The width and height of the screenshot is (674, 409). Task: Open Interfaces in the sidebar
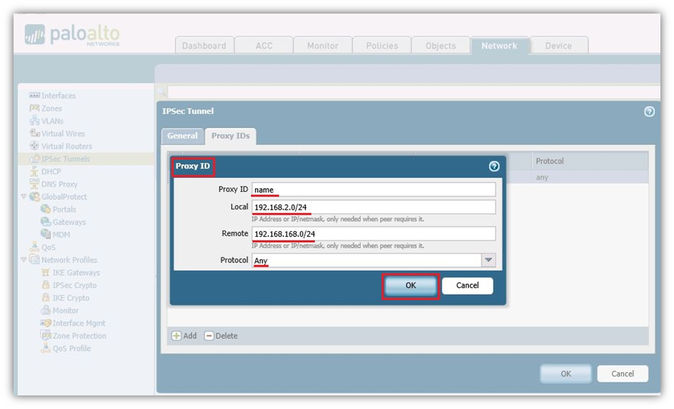(58, 96)
